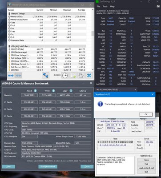
Task: Click the blue X close-sensors icon in HWiNFO
Action: tap(89, 76)
